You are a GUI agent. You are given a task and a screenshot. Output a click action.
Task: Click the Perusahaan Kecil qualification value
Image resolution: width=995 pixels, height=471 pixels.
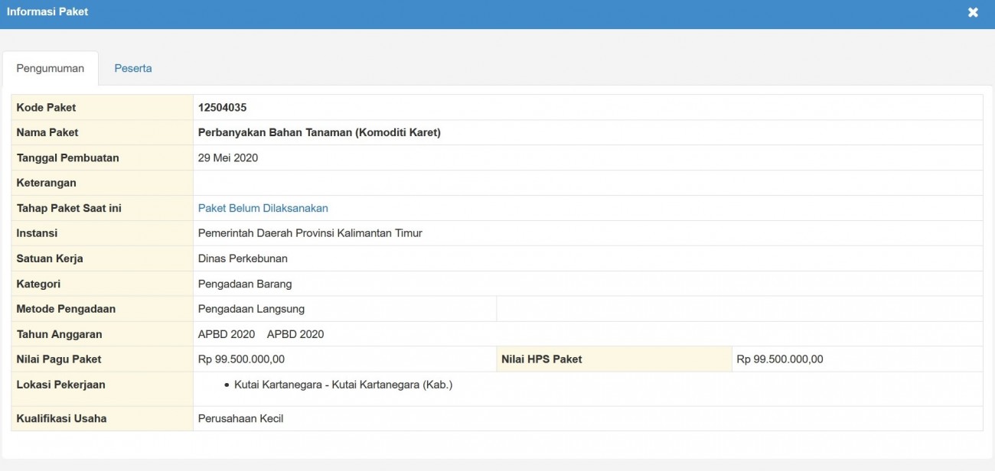[x=240, y=418]
